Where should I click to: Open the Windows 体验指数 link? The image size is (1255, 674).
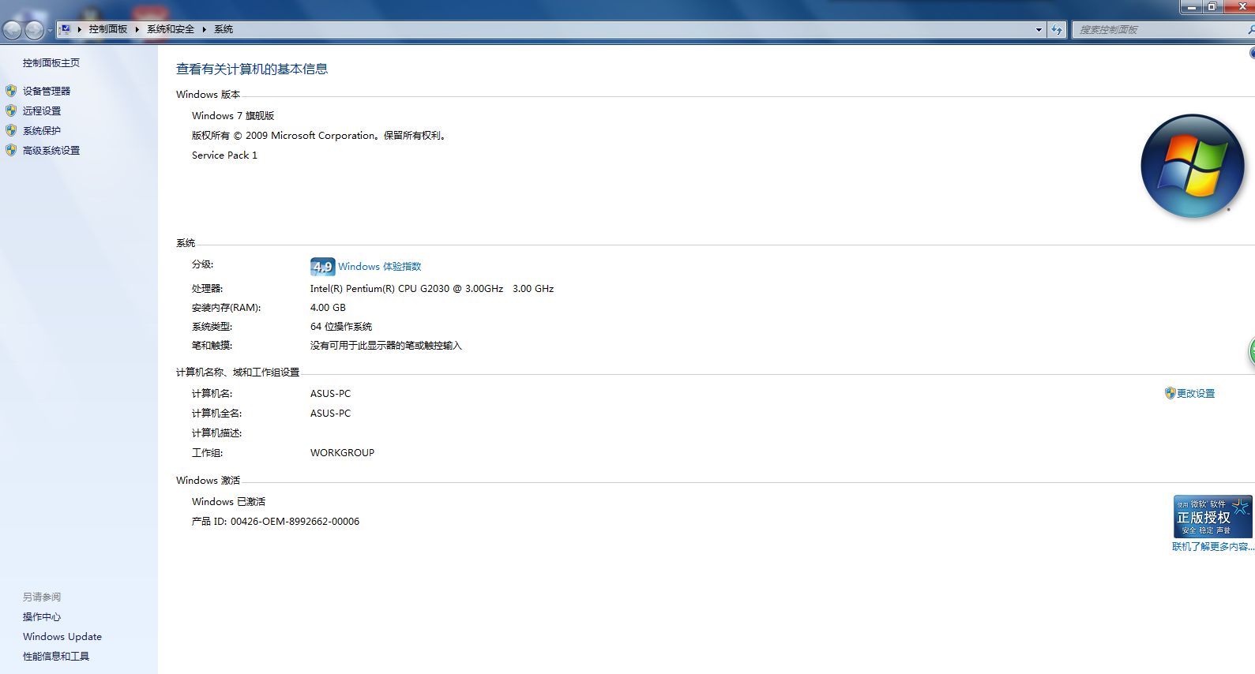click(380, 267)
